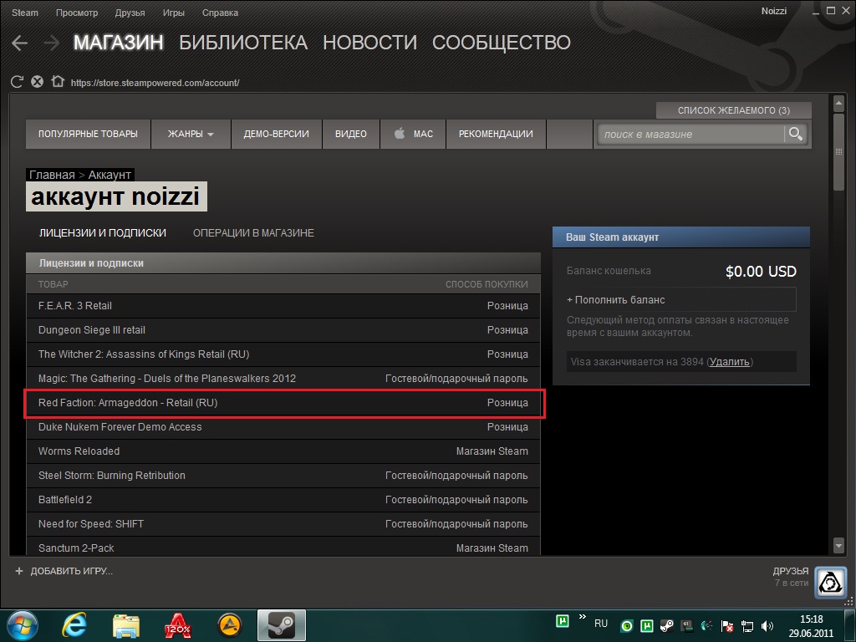
Task: Open Windows Explorer from the taskbar
Action: tap(126, 625)
